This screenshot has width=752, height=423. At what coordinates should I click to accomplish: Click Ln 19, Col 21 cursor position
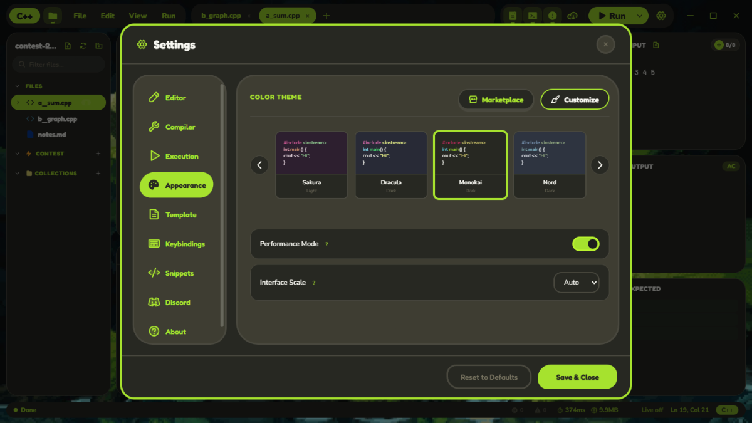[689, 410]
